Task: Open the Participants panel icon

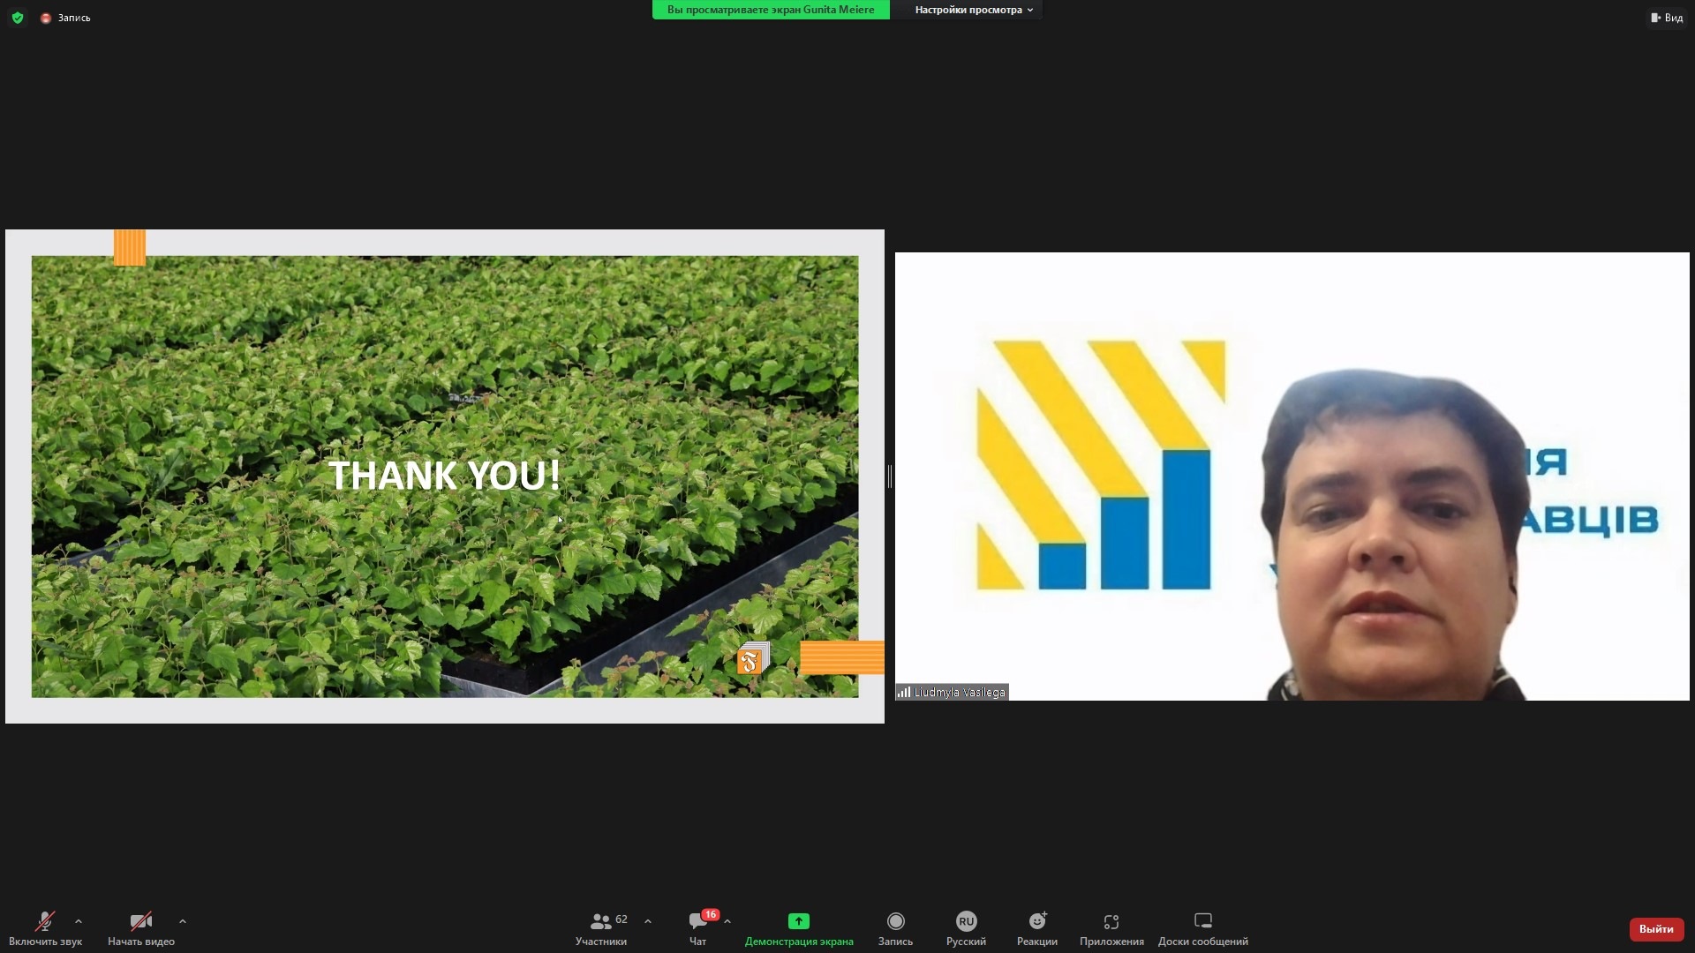Action: point(600,922)
